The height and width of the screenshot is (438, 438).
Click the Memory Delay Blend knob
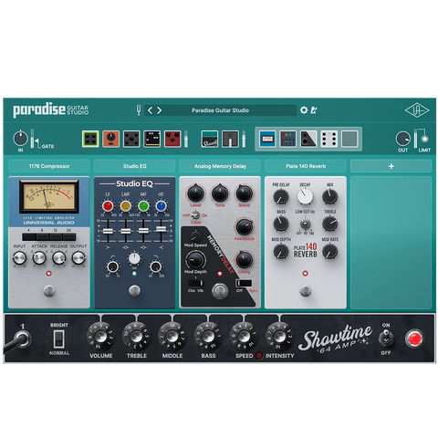245,193
